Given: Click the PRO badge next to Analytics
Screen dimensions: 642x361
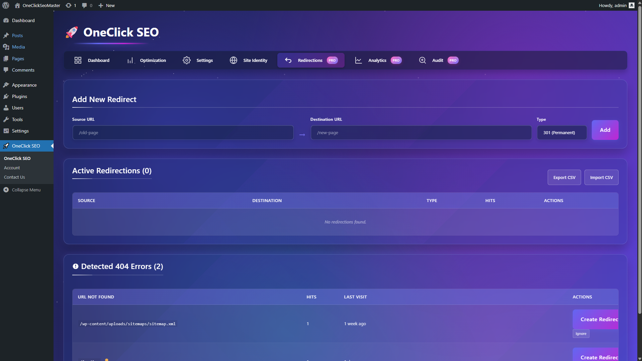Looking at the screenshot, I should 396,60.
